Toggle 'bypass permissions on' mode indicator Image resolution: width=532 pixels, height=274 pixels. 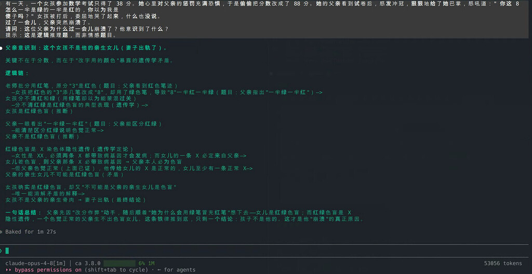[48, 270]
